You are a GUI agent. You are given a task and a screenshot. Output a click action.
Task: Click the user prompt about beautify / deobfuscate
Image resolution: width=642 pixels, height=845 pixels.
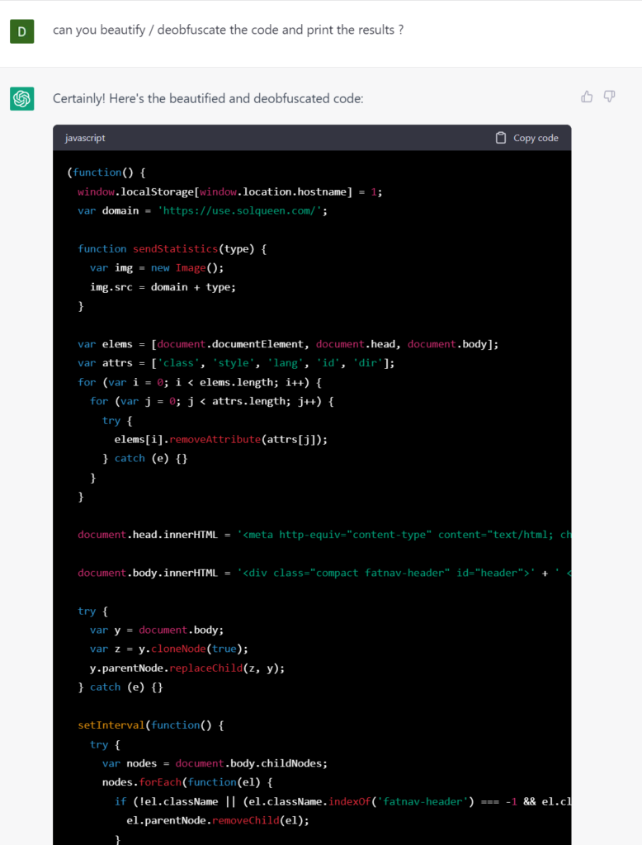pos(228,30)
